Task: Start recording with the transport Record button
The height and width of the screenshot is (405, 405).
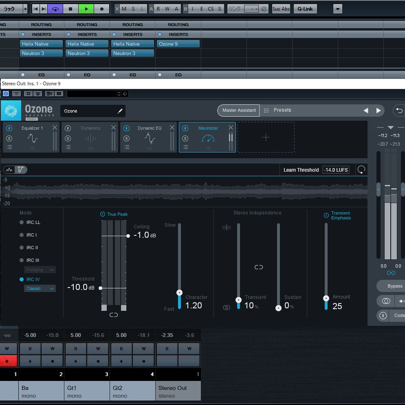Action: pos(102,9)
